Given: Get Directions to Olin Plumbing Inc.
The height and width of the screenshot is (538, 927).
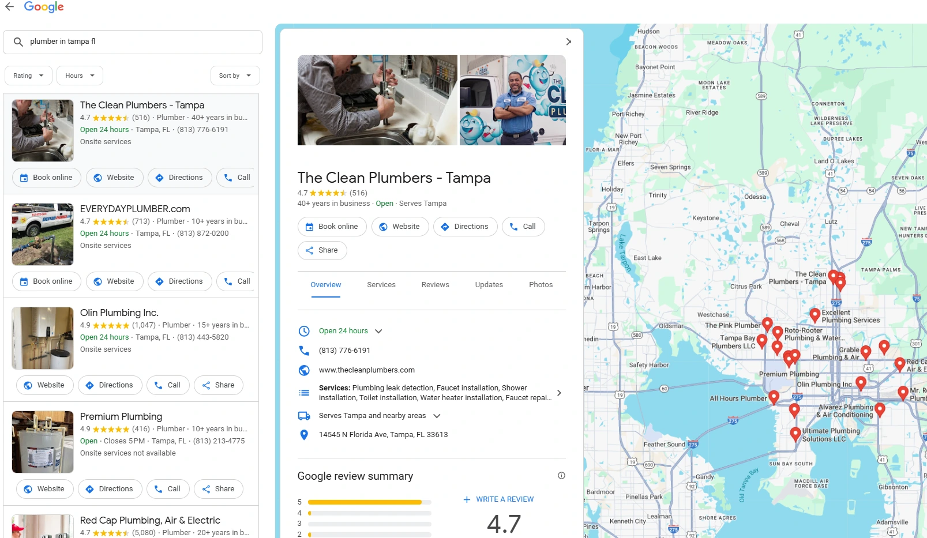Looking at the screenshot, I should 110,385.
